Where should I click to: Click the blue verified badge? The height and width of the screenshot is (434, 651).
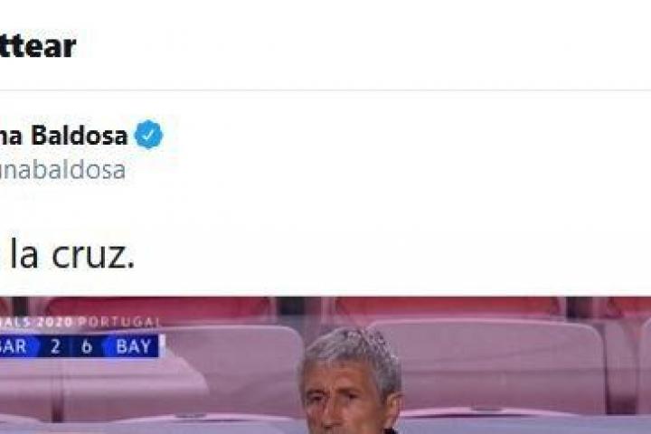pyautogui.click(x=148, y=135)
